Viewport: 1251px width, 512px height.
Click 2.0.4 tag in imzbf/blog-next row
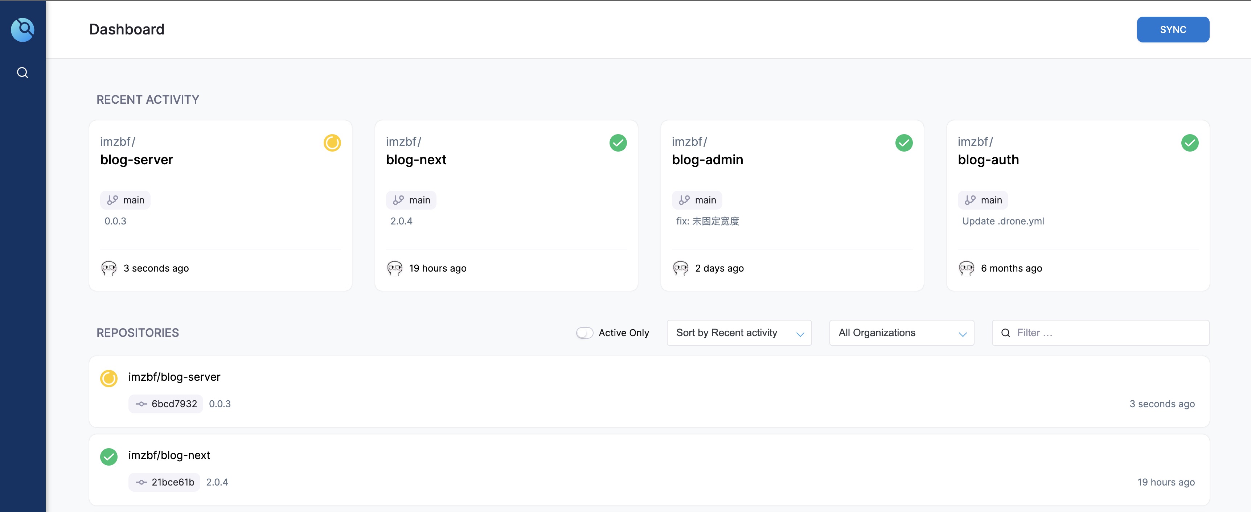217,482
